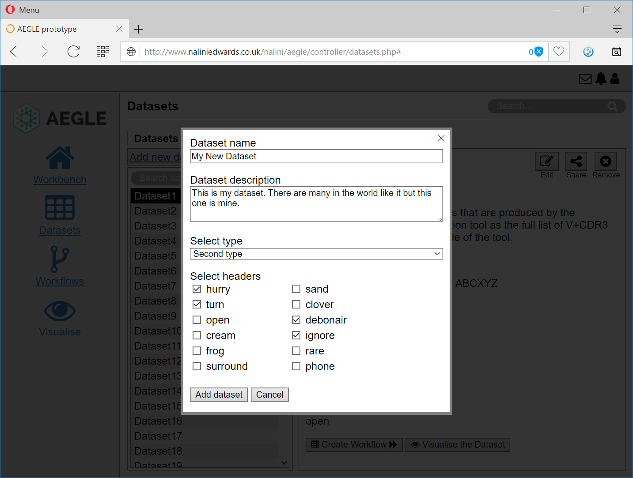Click the Workflows branch icon

(x=60, y=259)
